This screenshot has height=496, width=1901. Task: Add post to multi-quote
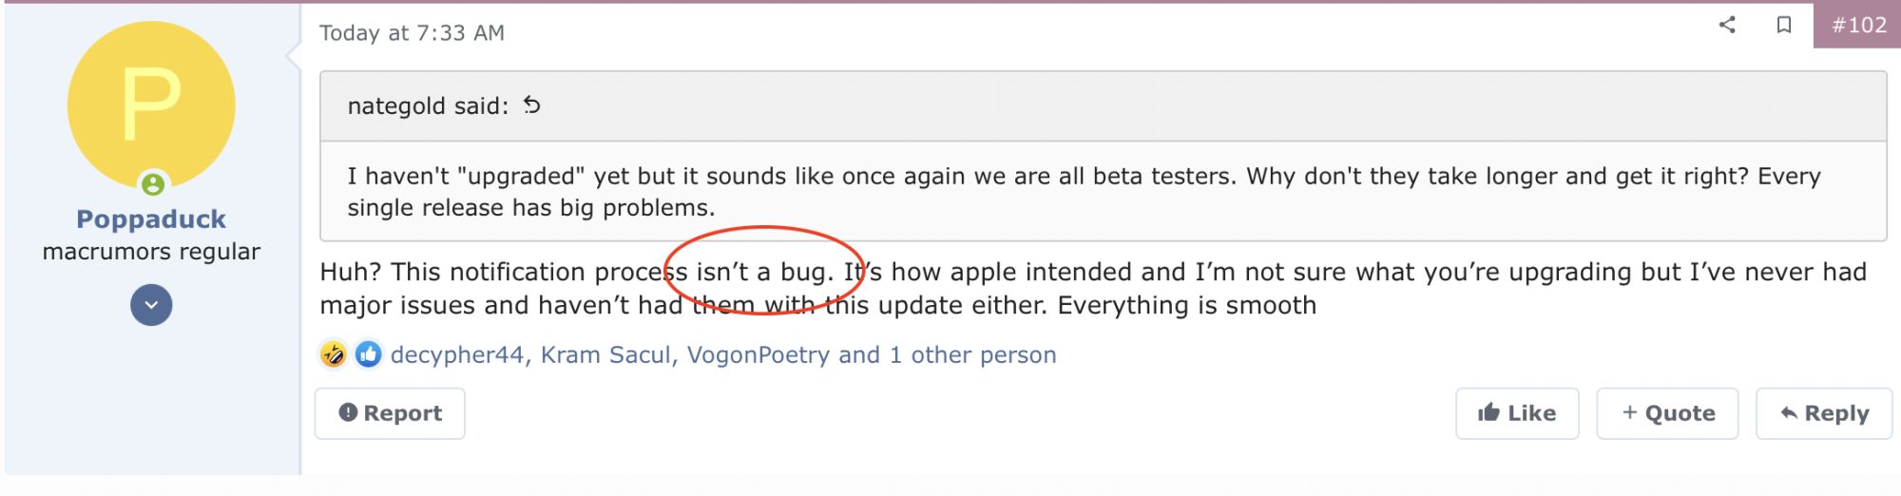tap(1667, 413)
